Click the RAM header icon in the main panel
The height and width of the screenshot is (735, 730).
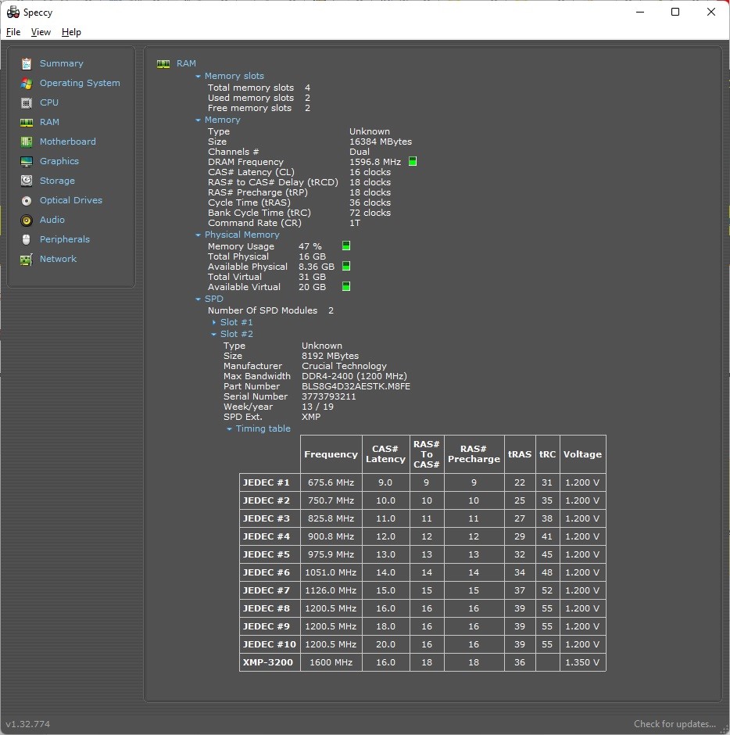click(x=163, y=64)
